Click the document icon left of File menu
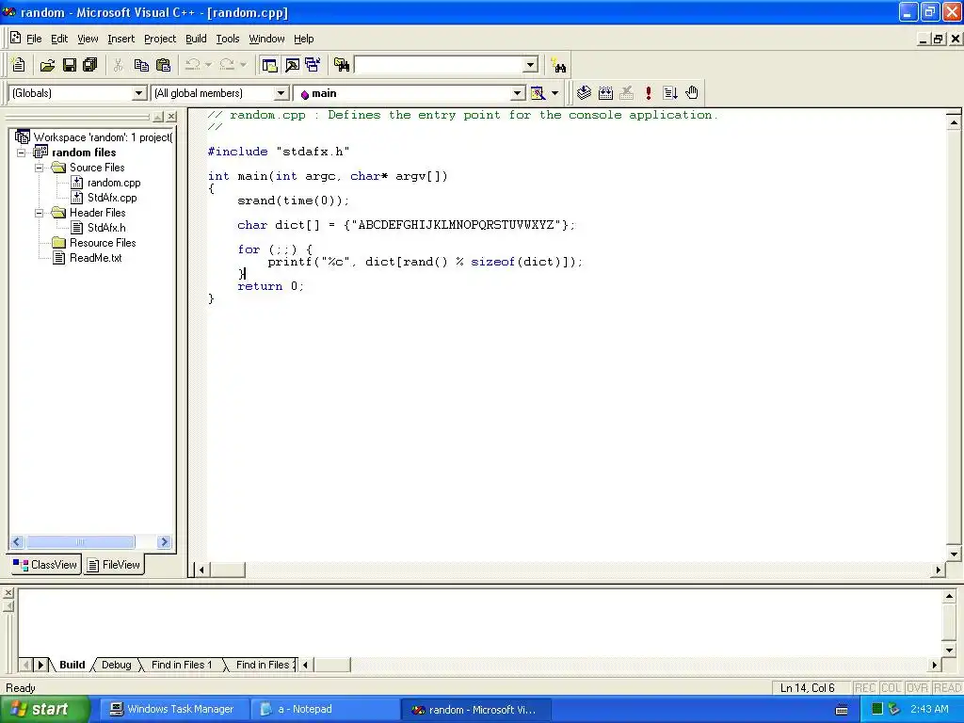The height and width of the screenshot is (723, 964). click(x=15, y=38)
